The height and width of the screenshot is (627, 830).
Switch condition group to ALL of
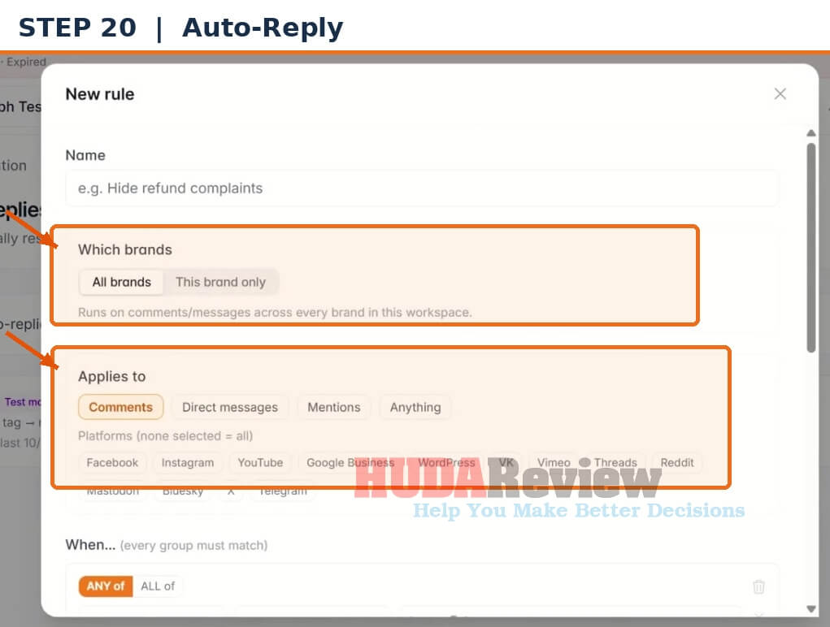[157, 586]
